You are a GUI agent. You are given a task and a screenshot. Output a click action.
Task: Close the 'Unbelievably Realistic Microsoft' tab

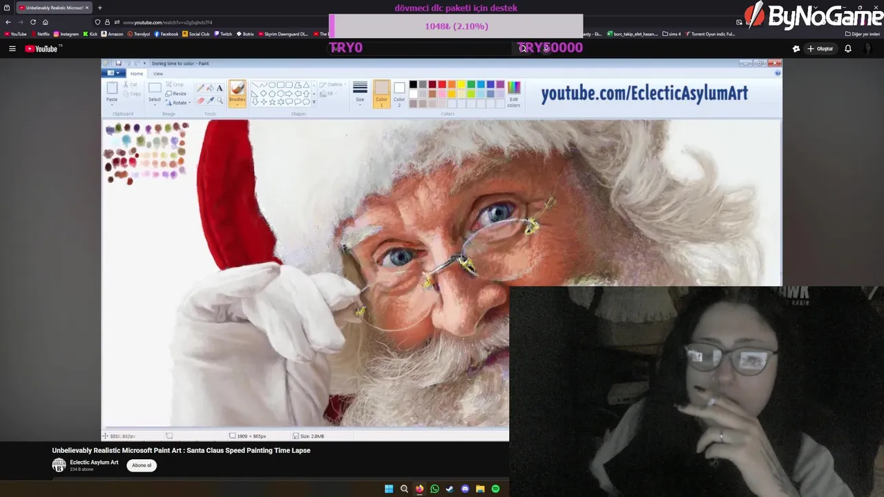[87, 8]
